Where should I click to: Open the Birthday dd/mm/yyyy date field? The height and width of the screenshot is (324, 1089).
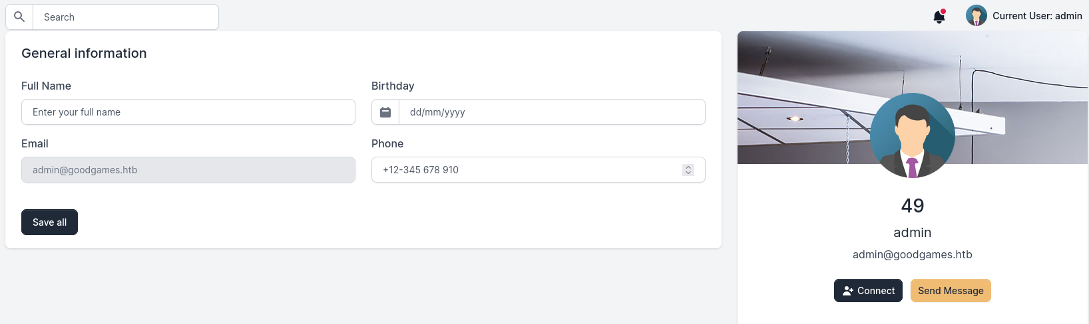(x=551, y=112)
